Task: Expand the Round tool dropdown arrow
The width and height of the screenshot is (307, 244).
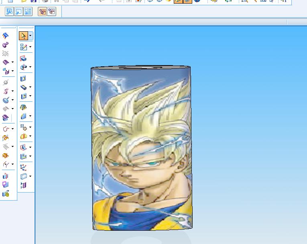Action: coord(30,116)
